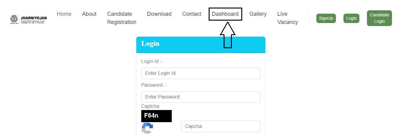Viewport: 399px width, 137px height.
Task: Click the JHARNIYOJAN site title text
Action: (34, 18)
